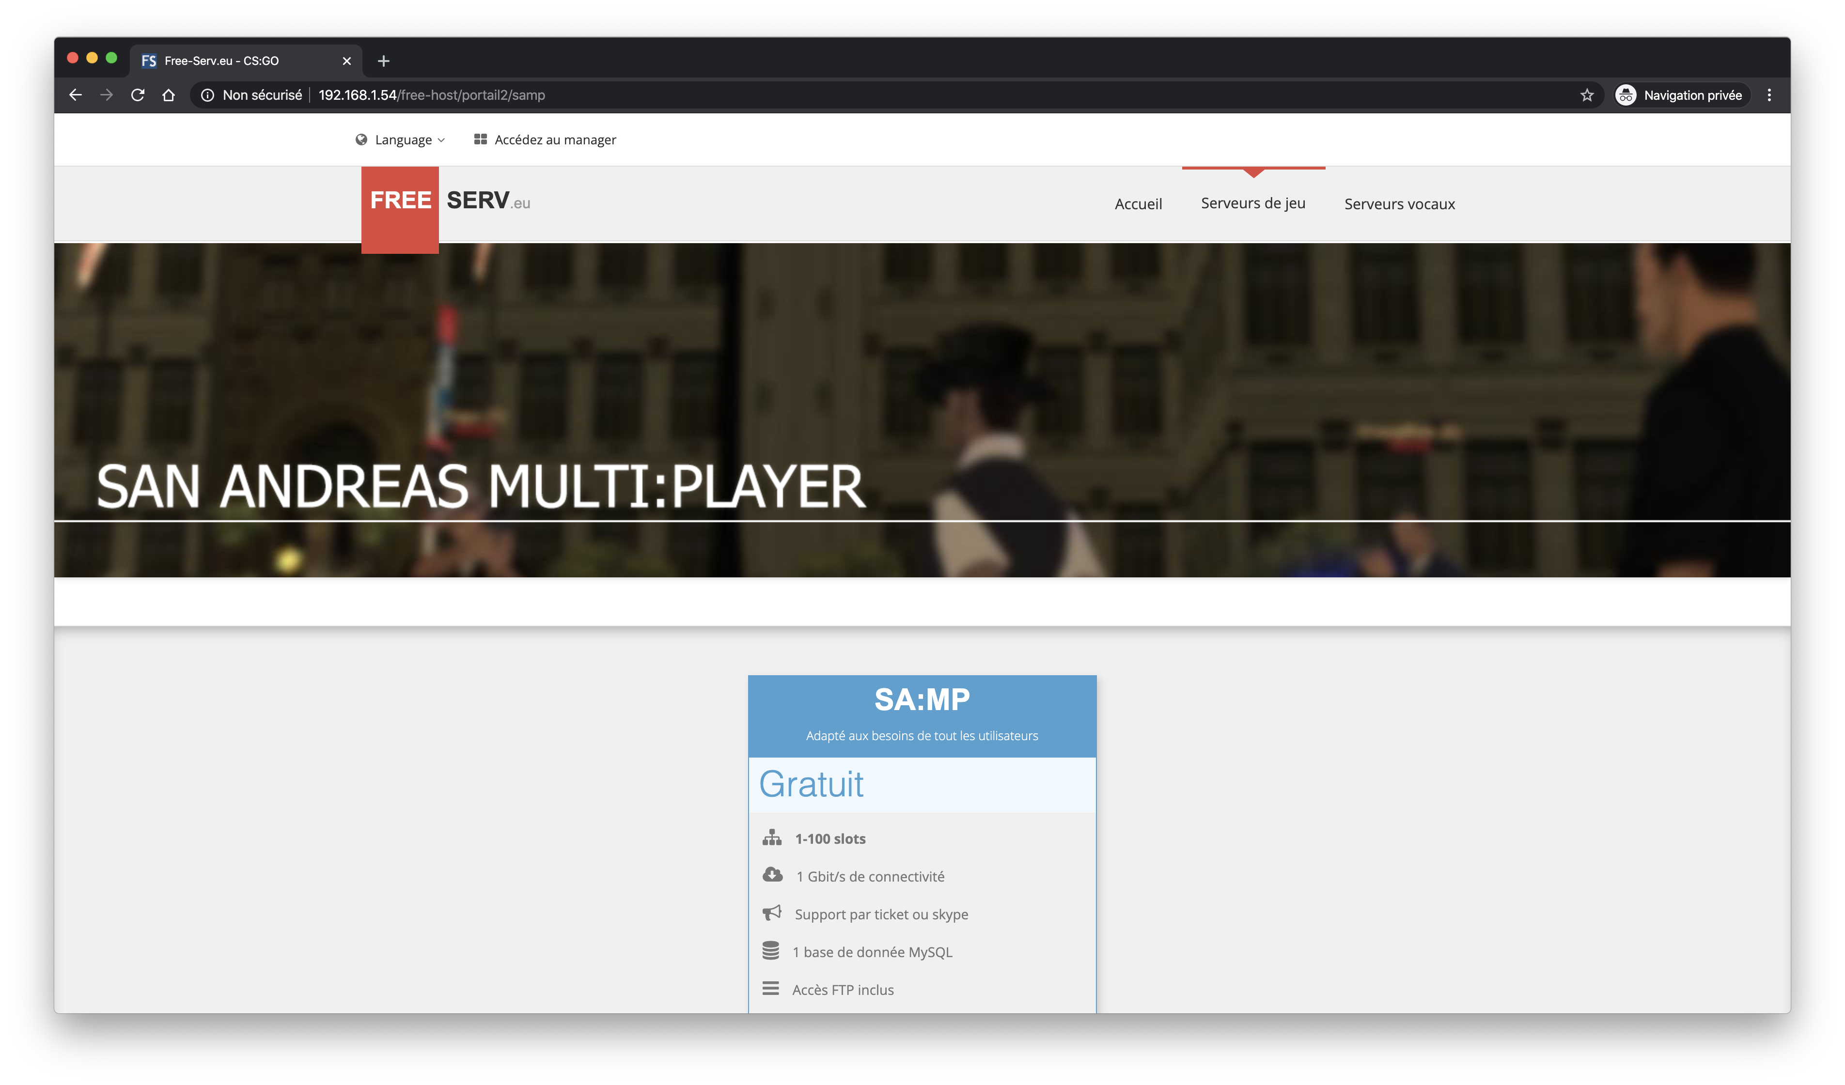The width and height of the screenshot is (1845, 1085).
Task: Click the site info icon beside Non sécurisé
Action: (207, 95)
